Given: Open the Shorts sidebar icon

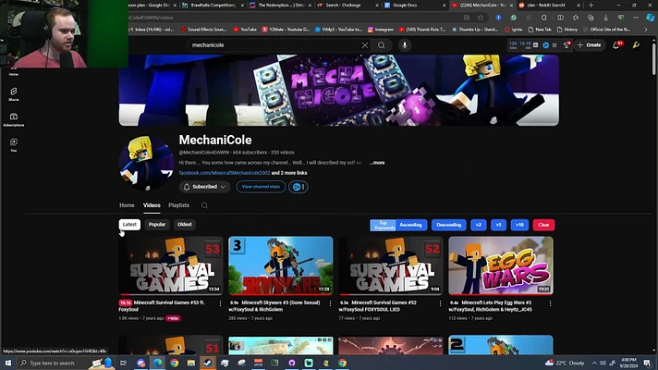Looking at the screenshot, I should 14,94.
